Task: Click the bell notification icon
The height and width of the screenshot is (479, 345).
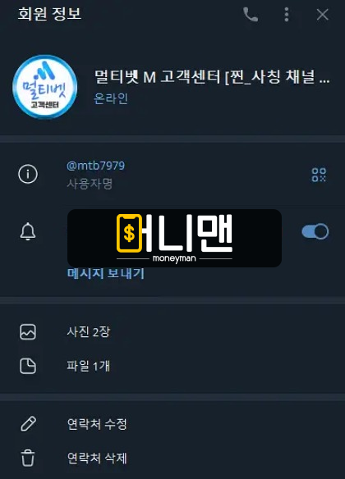Action: pos(28,231)
